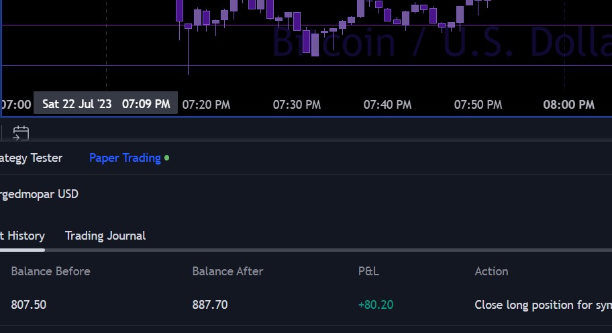
Task: Open the USD account selector dropdown
Action: [40, 194]
